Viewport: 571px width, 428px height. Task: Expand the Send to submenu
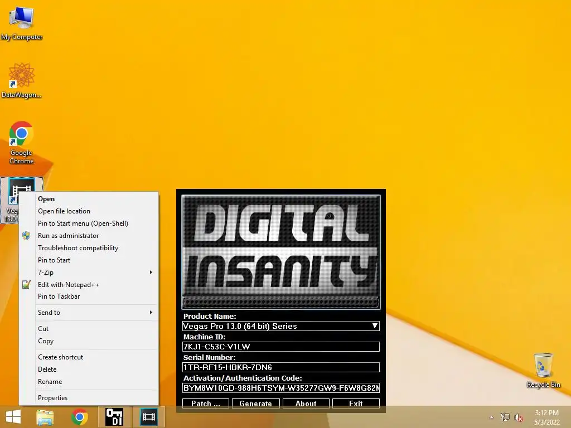(x=89, y=312)
